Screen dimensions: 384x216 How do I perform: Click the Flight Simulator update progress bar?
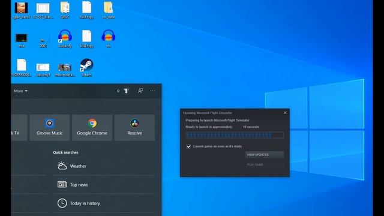[x=235, y=135]
